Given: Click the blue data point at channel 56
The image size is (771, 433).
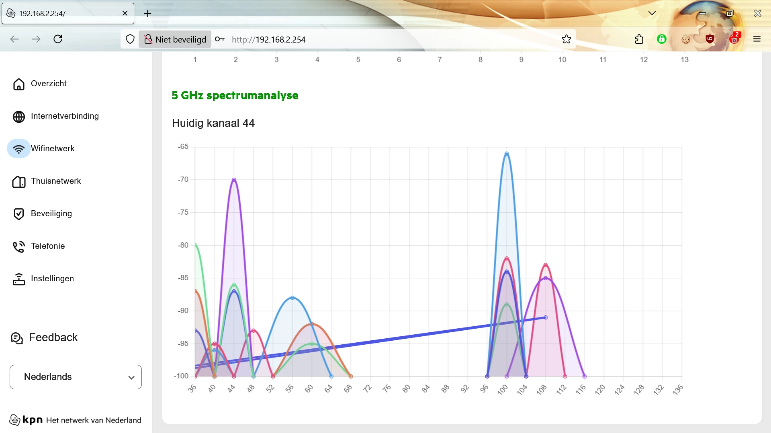Looking at the screenshot, I should tap(292, 298).
